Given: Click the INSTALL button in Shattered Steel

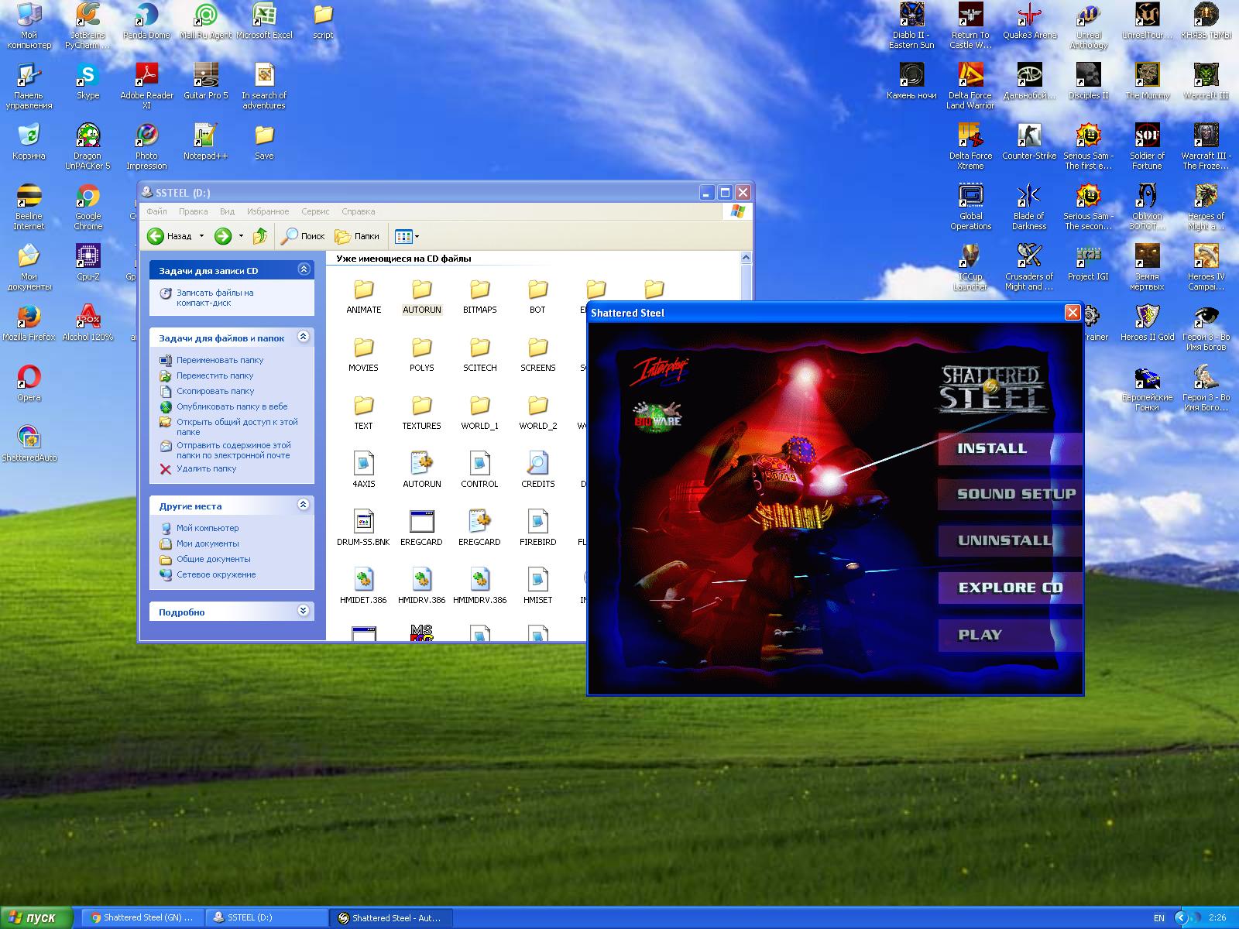Looking at the screenshot, I should coord(1010,449).
